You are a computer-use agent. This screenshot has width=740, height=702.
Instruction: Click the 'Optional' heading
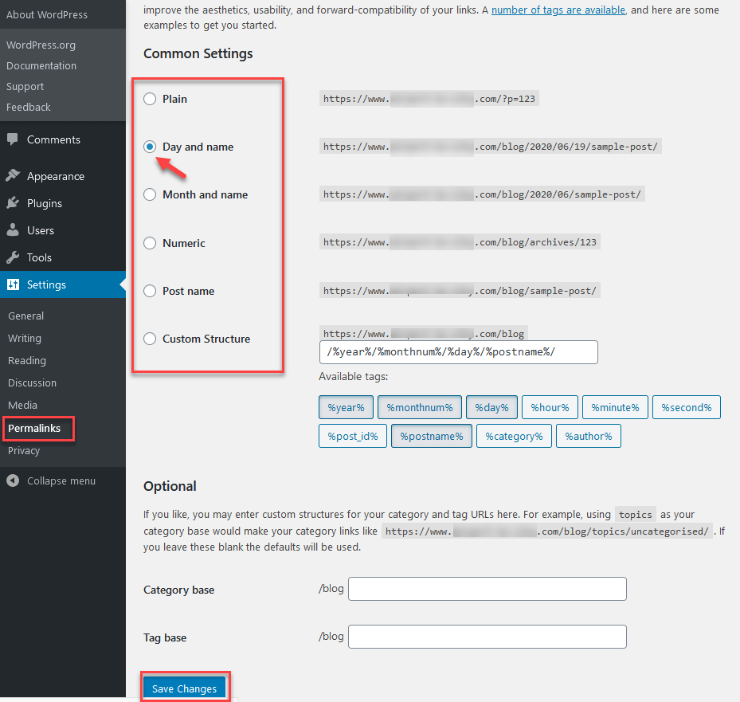point(170,486)
